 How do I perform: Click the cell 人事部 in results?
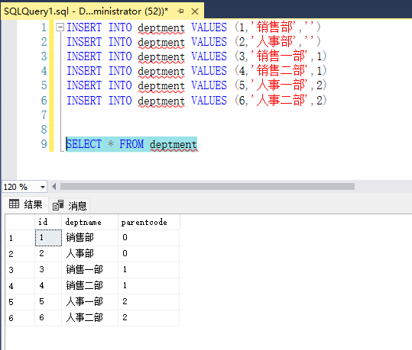[x=90, y=253]
